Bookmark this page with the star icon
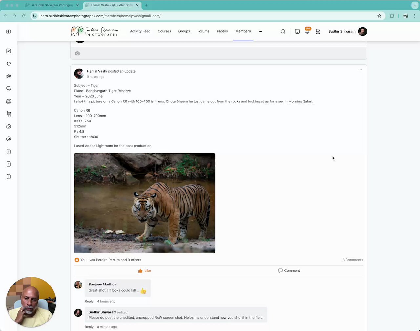The width and height of the screenshot is (420, 331). pos(379,16)
